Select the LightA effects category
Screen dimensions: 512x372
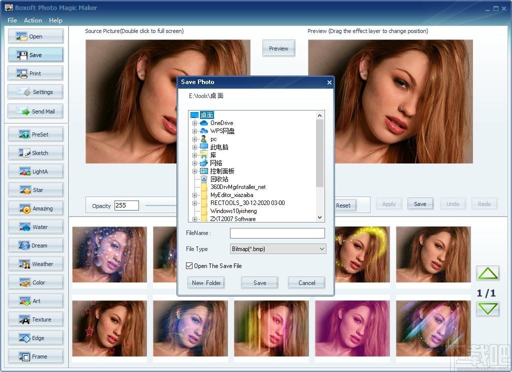click(x=35, y=171)
